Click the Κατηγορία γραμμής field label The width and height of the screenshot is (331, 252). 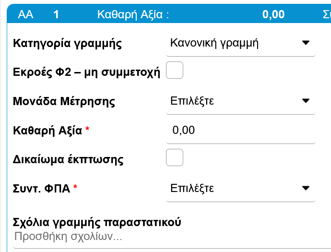pyautogui.click(x=67, y=44)
